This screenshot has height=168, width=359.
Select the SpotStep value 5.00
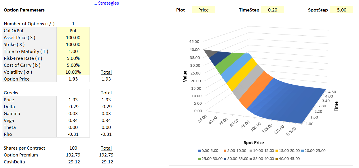[x=341, y=10]
